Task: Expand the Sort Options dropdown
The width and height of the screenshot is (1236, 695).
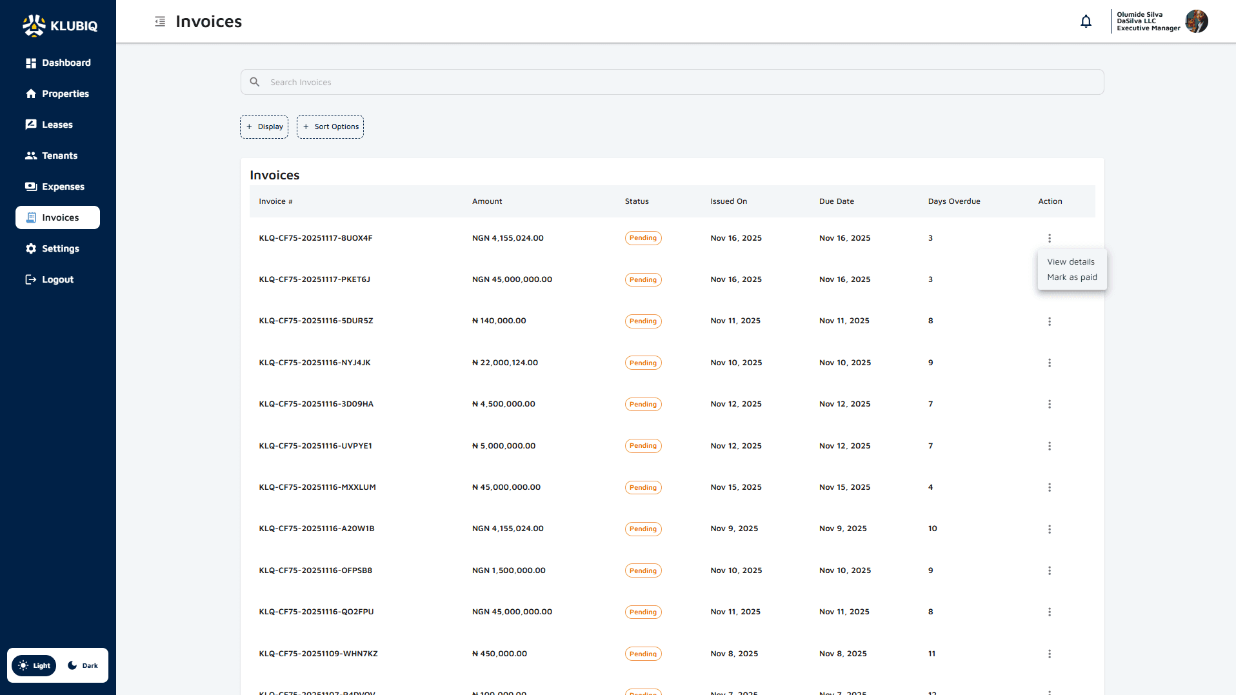Action: pyautogui.click(x=330, y=126)
